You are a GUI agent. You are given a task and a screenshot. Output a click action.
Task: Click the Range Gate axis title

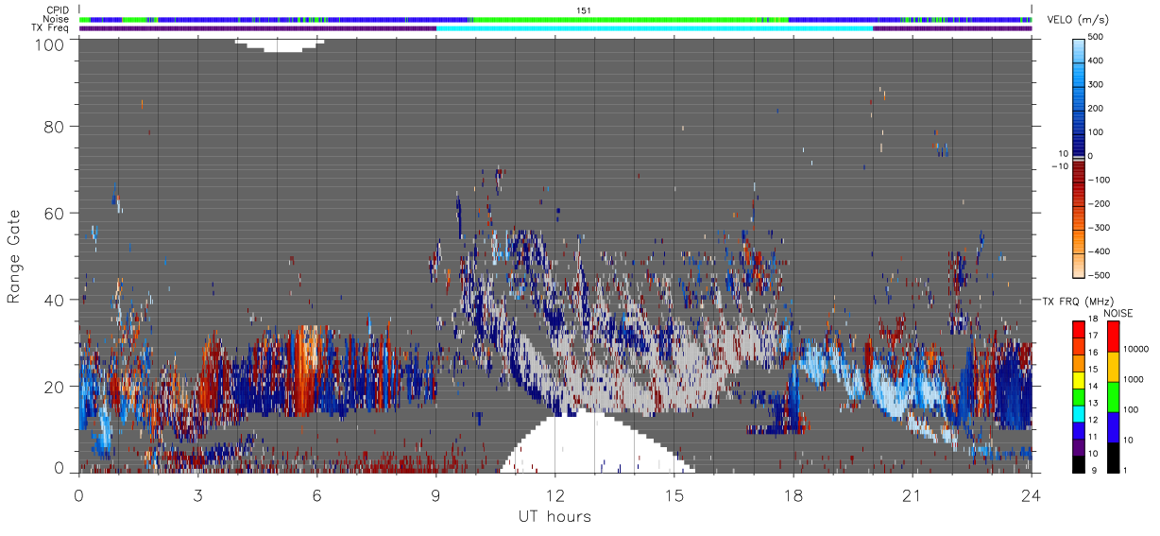14,255
